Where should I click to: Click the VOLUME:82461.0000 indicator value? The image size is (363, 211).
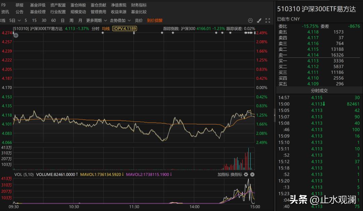pos(57,174)
